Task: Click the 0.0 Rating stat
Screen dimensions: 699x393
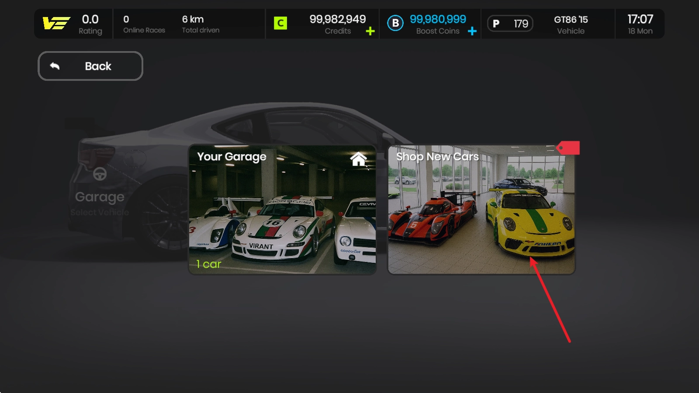Action: [x=90, y=24]
